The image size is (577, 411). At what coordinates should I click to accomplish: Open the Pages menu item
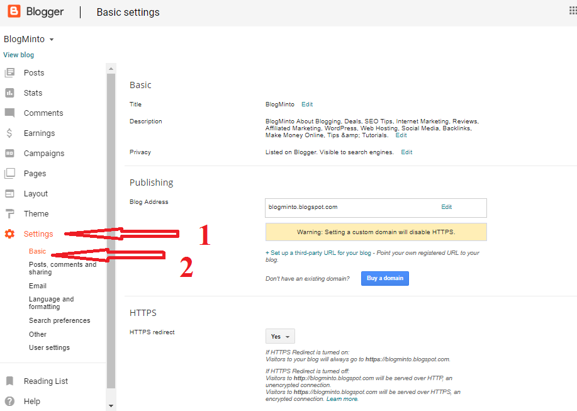tap(35, 174)
